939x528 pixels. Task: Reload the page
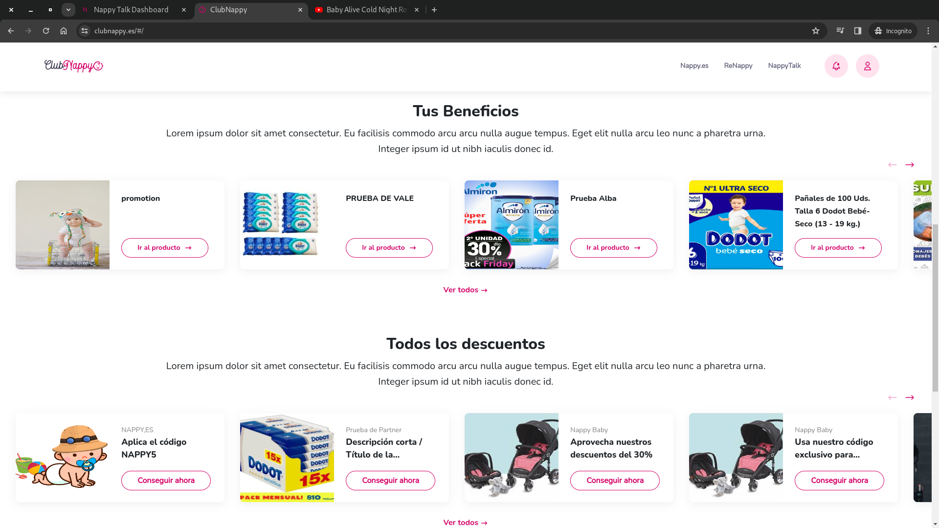coord(46,31)
